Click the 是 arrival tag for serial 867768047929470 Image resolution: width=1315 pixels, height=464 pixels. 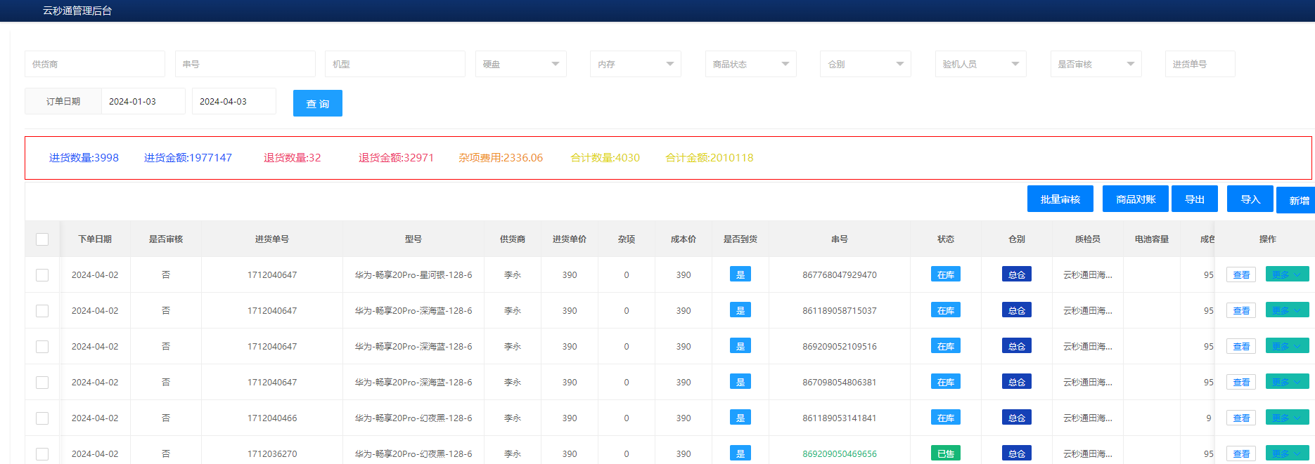740,274
